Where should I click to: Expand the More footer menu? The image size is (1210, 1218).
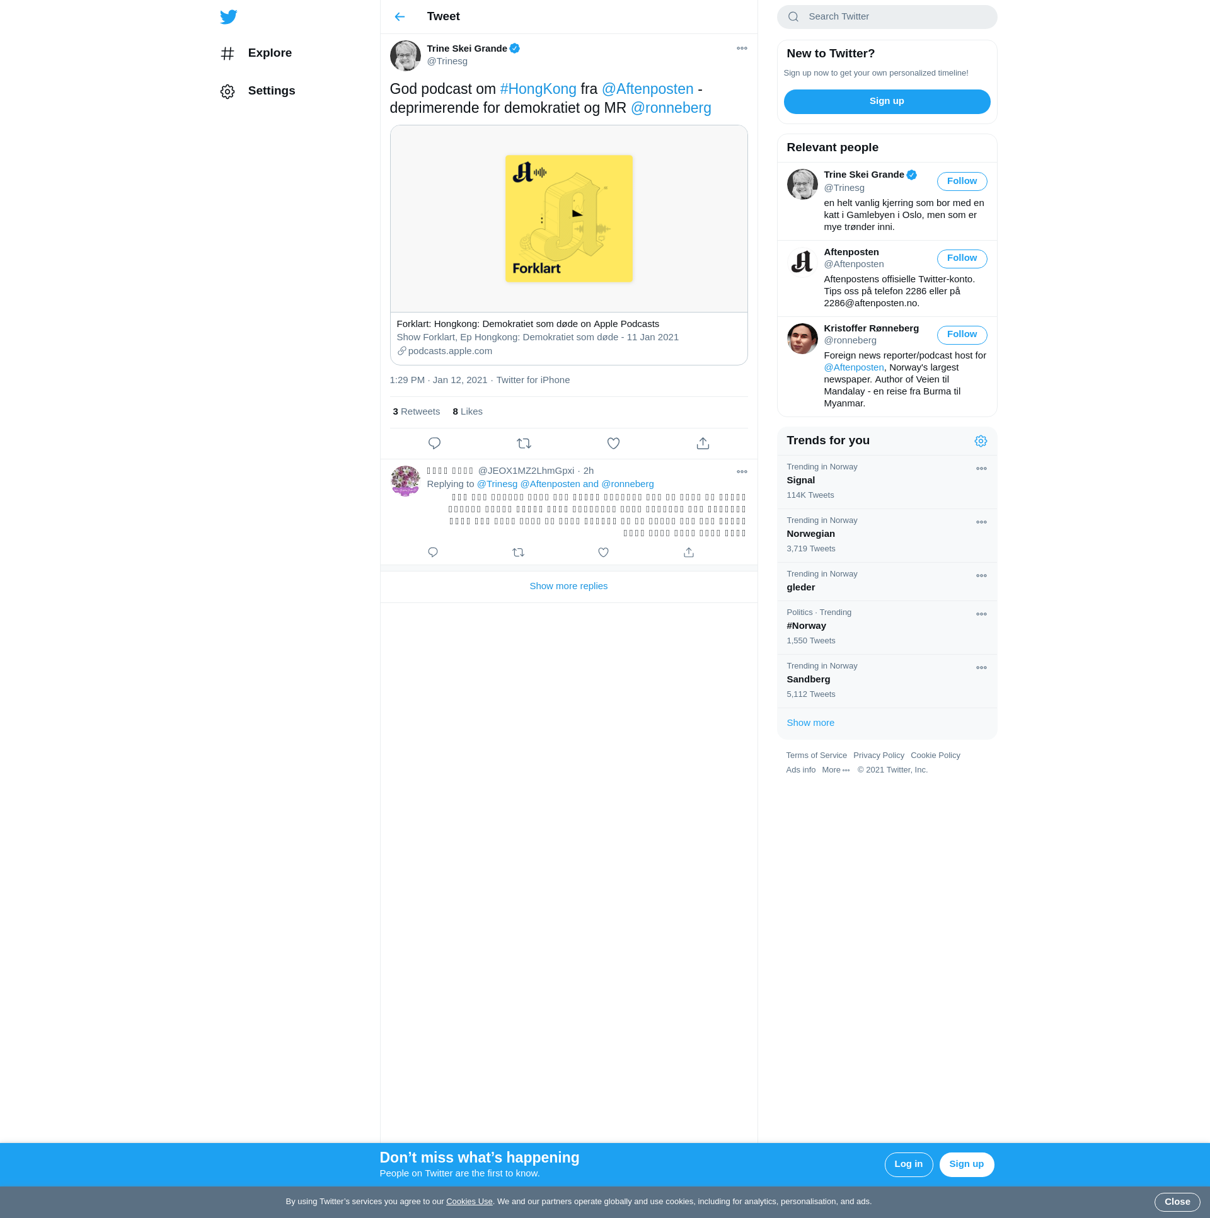[x=836, y=770]
